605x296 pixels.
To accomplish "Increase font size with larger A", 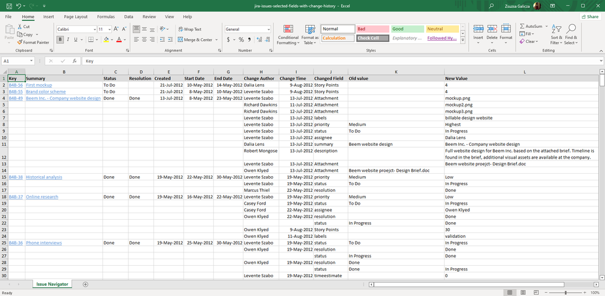I will [116, 29].
